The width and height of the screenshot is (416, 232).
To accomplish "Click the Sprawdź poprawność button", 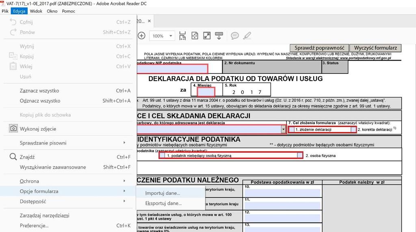I will coord(319,48).
